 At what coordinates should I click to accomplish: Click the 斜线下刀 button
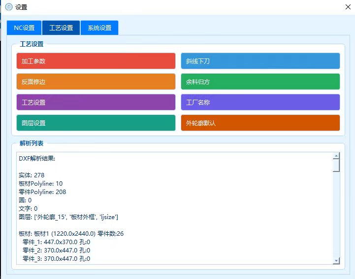[260, 61]
